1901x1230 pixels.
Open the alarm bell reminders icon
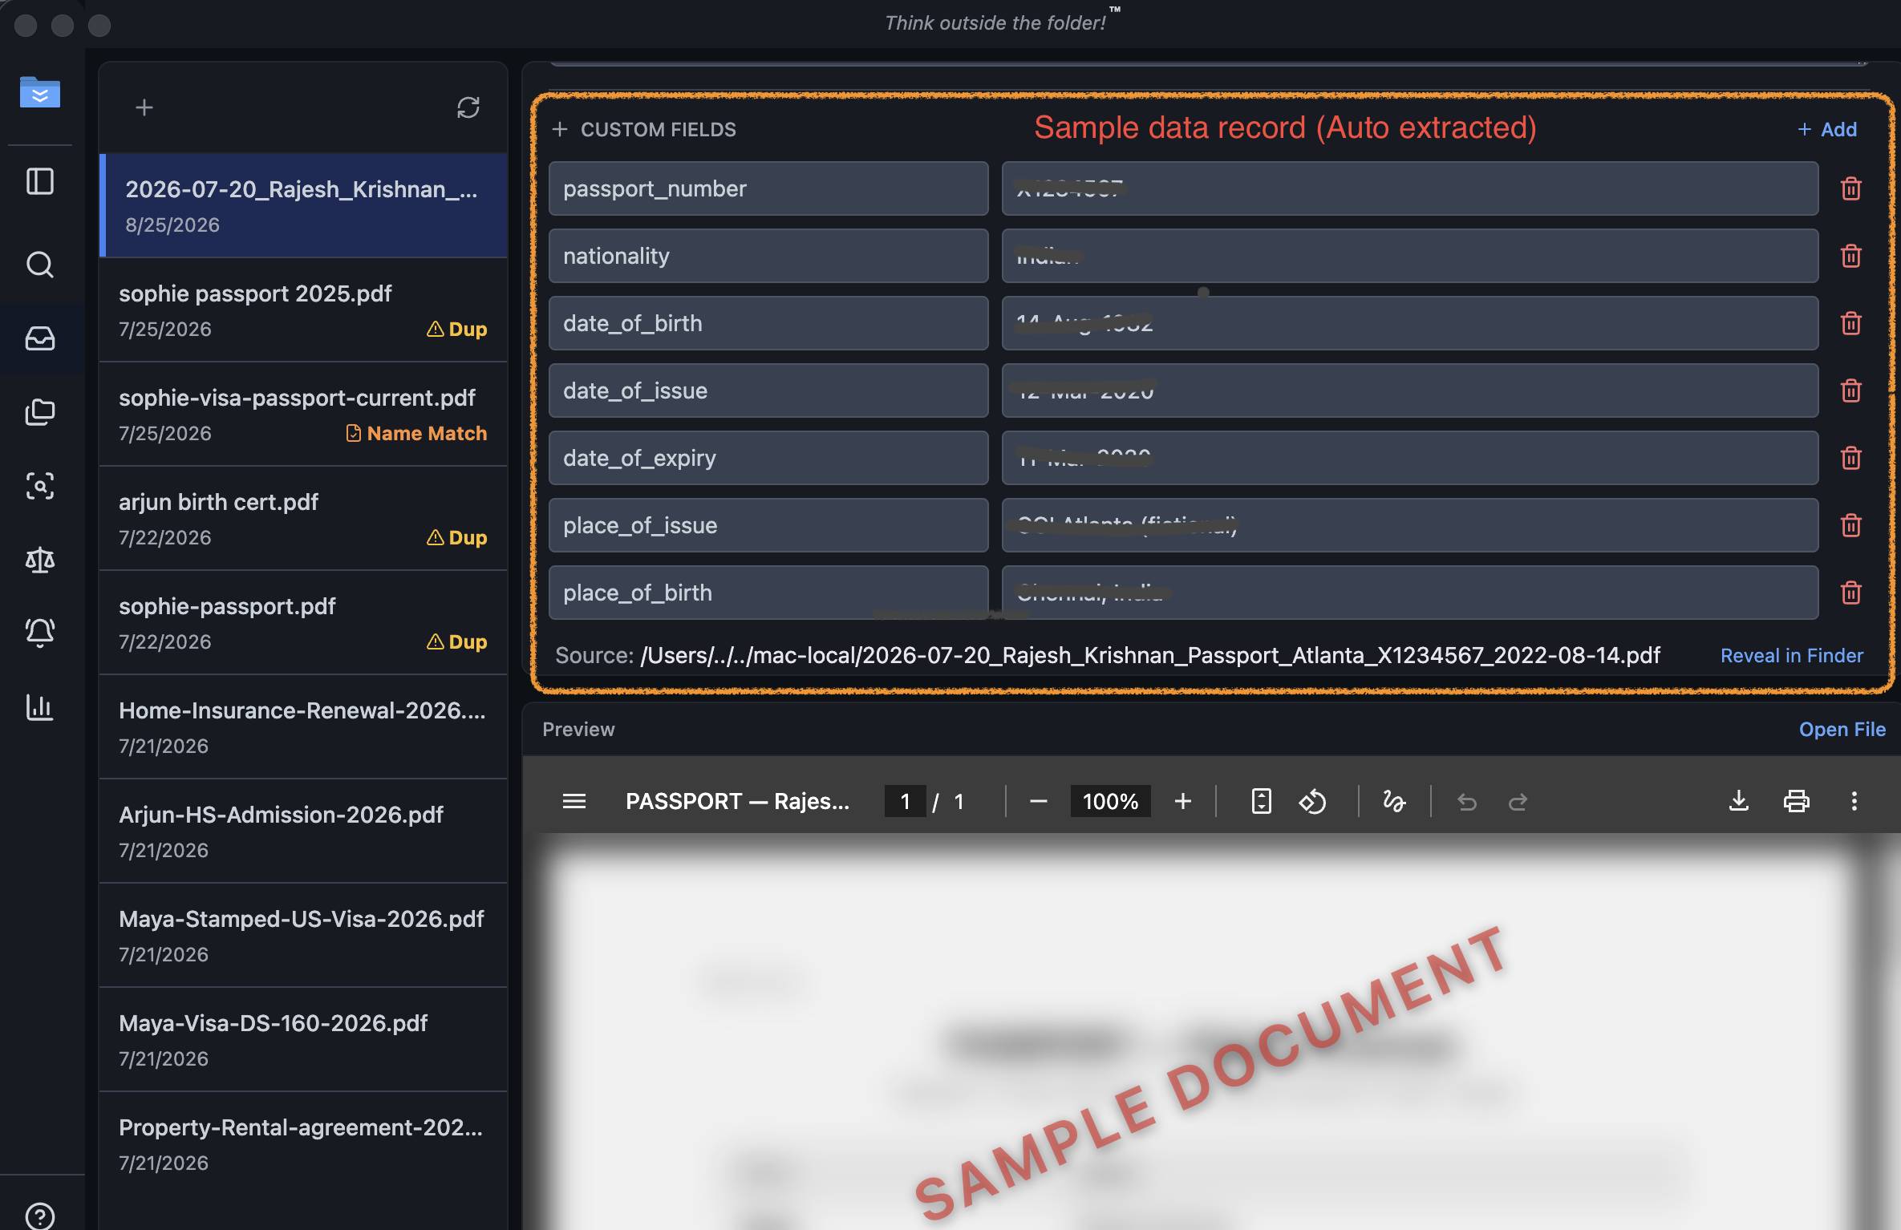[40, 633]
